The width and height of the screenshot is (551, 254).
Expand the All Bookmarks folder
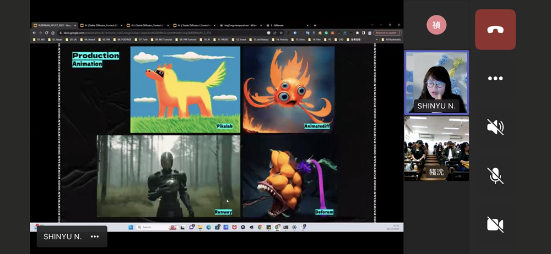click(392, 40)
